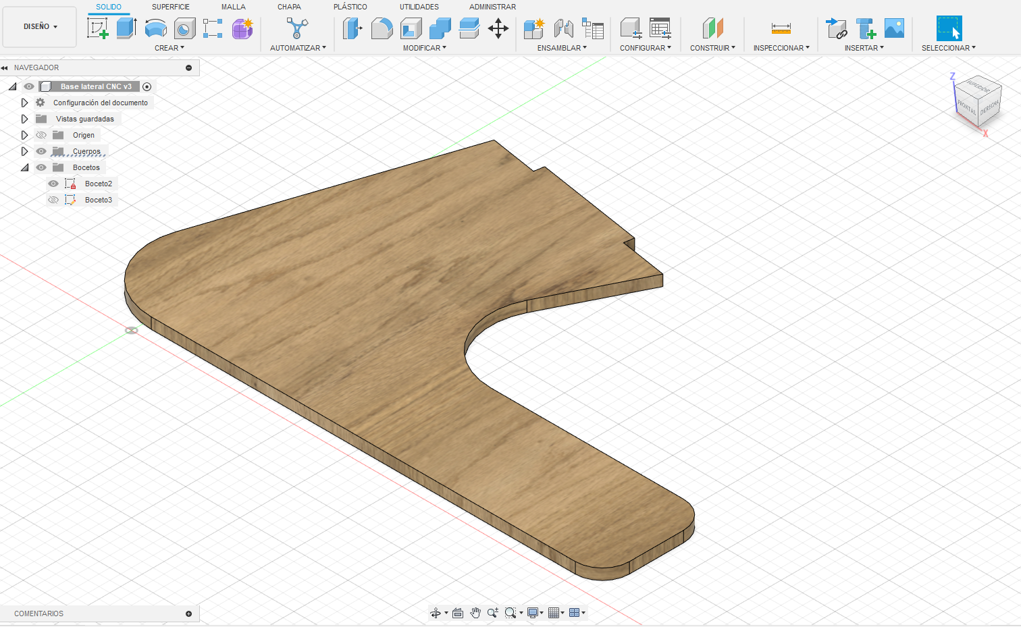The height and width of the screenshot is (627, 1021).
Task: Expand the Origen folder node
Action: click(x=24, y=135)
